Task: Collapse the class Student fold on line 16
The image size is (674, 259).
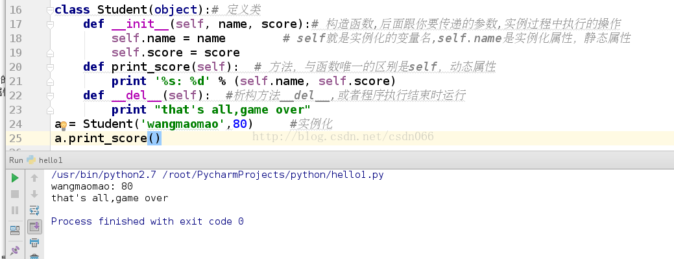Action: 51,10
